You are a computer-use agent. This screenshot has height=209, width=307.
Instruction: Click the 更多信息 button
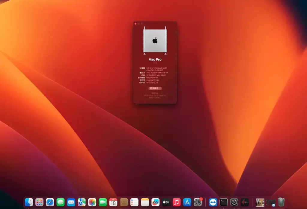tap(155, 88)
